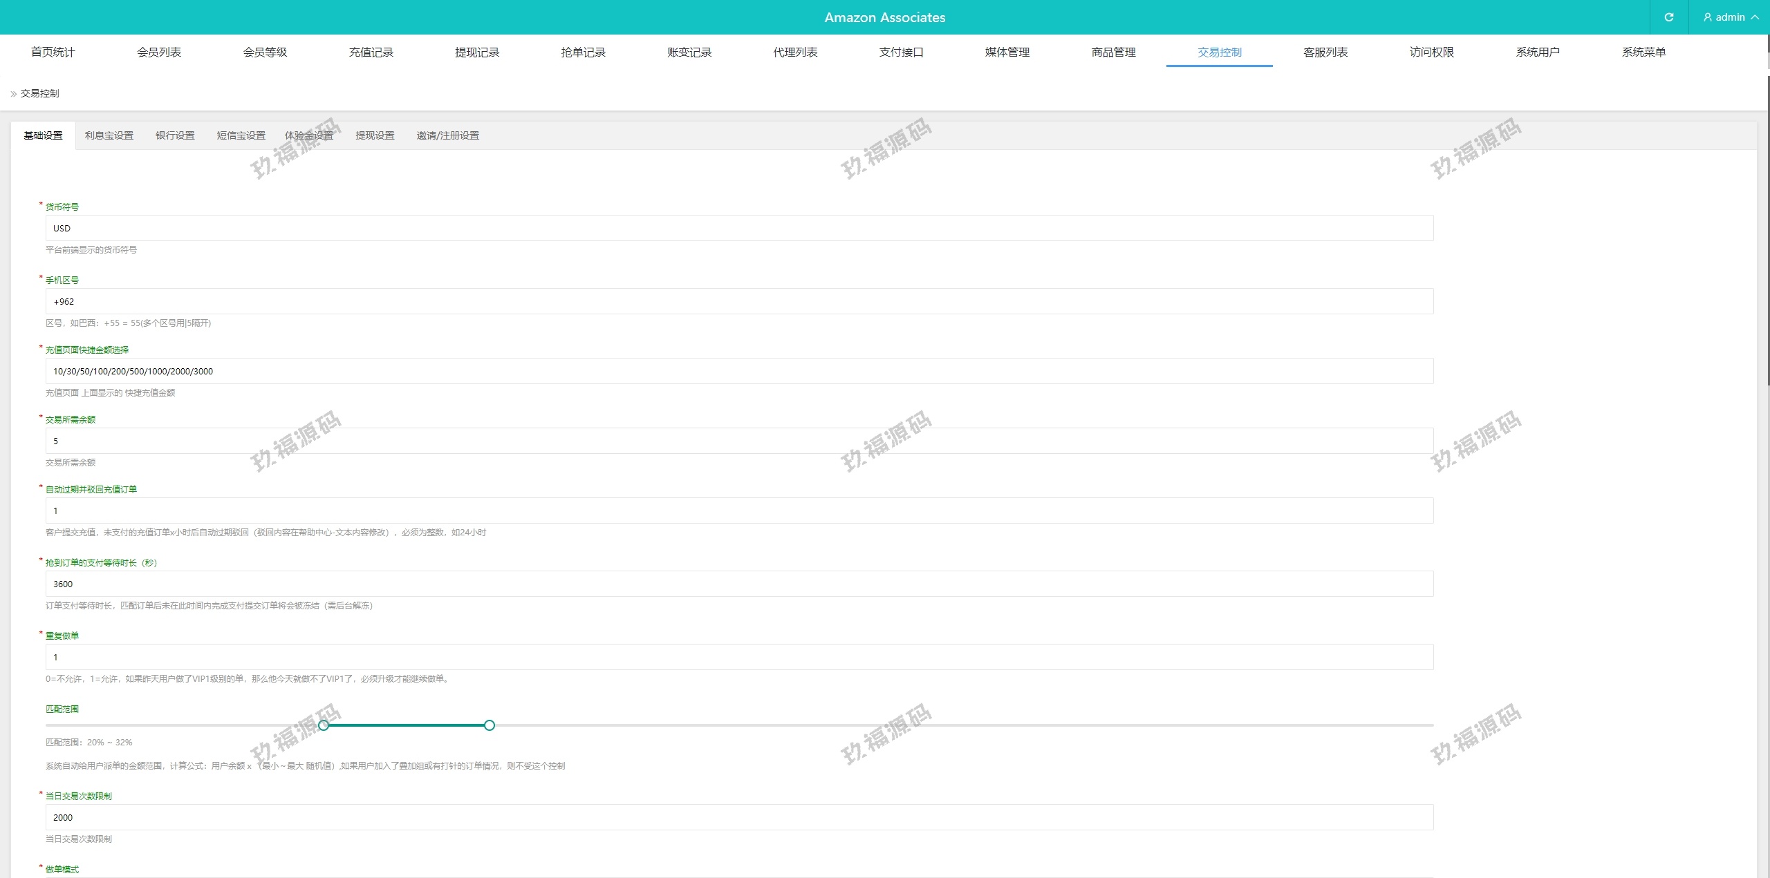The height and width of the screenshot is (878, 1770).
Task: Open the 银行设置 tab
Action: [x=175, y=135]
